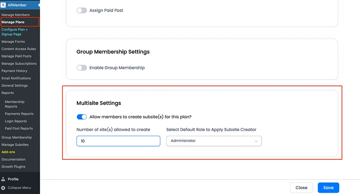The image size is (360, 194).
Task: Open Manage Members in sidebar
Action: click(16, 15)
